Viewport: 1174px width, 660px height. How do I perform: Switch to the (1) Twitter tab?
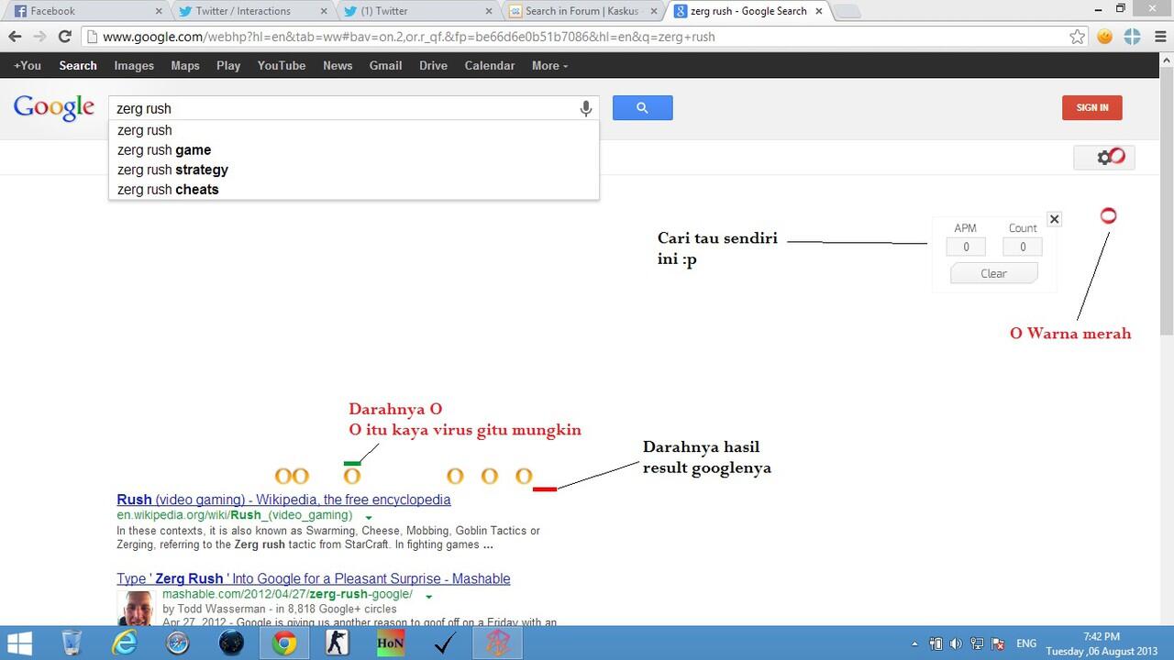pos(416,11)
